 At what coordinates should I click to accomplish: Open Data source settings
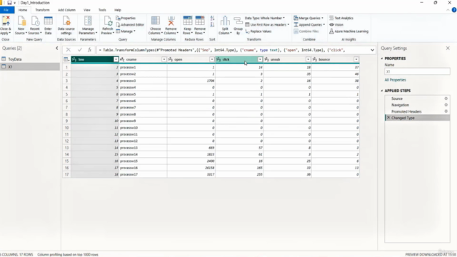coord(66,26)
